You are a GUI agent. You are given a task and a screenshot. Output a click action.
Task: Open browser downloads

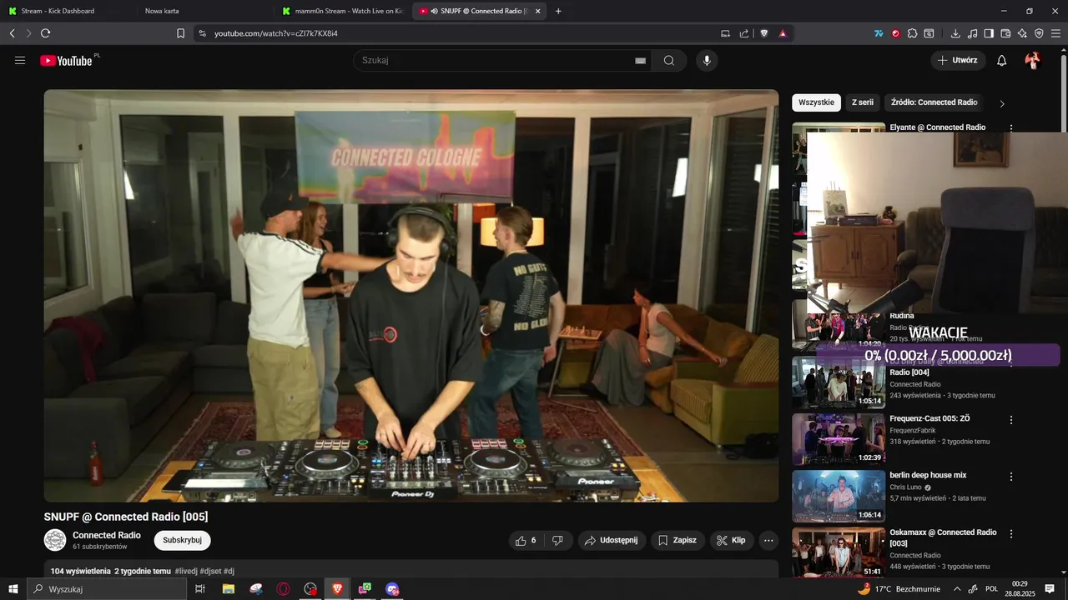click(x=955, y=33)
